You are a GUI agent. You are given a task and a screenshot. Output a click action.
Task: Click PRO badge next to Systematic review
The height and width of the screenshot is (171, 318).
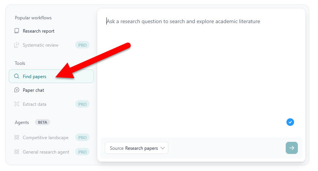82,45
